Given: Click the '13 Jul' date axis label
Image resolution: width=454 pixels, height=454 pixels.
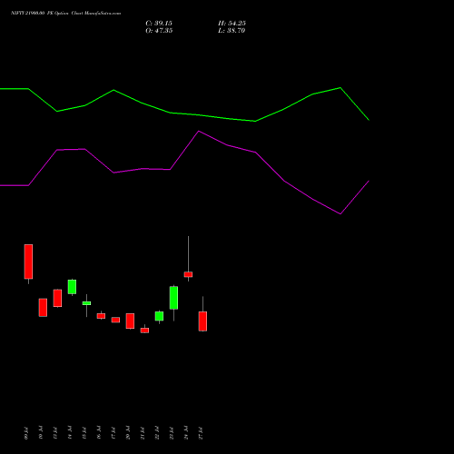Looking at the screenshot, I should pyautogui.click(x=55, y=433).
